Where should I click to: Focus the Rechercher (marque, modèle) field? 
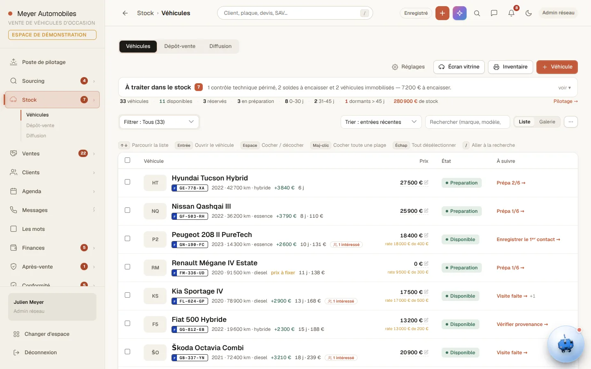coord(467,122)
